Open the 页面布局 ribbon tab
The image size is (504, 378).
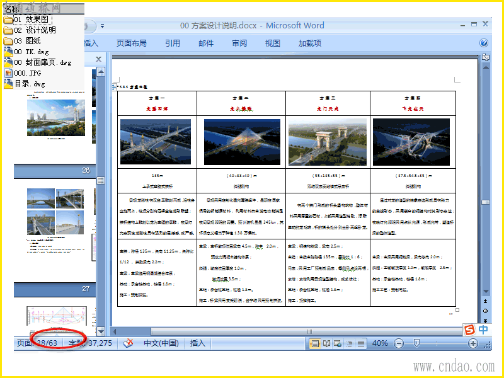point(132,43)
